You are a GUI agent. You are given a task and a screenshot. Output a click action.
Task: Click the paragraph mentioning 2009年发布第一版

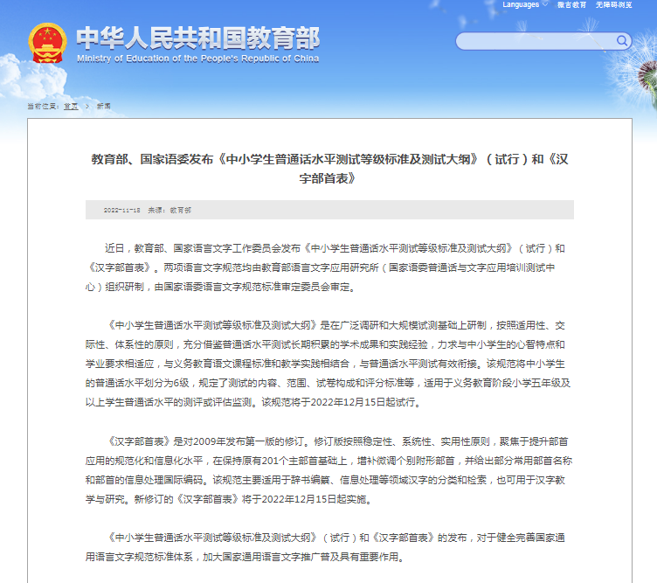click(328, 470)
